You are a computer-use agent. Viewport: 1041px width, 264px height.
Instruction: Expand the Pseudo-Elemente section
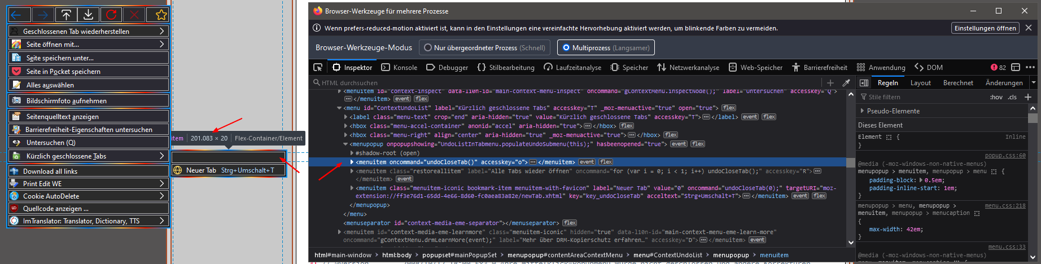[x=862, y=111]
